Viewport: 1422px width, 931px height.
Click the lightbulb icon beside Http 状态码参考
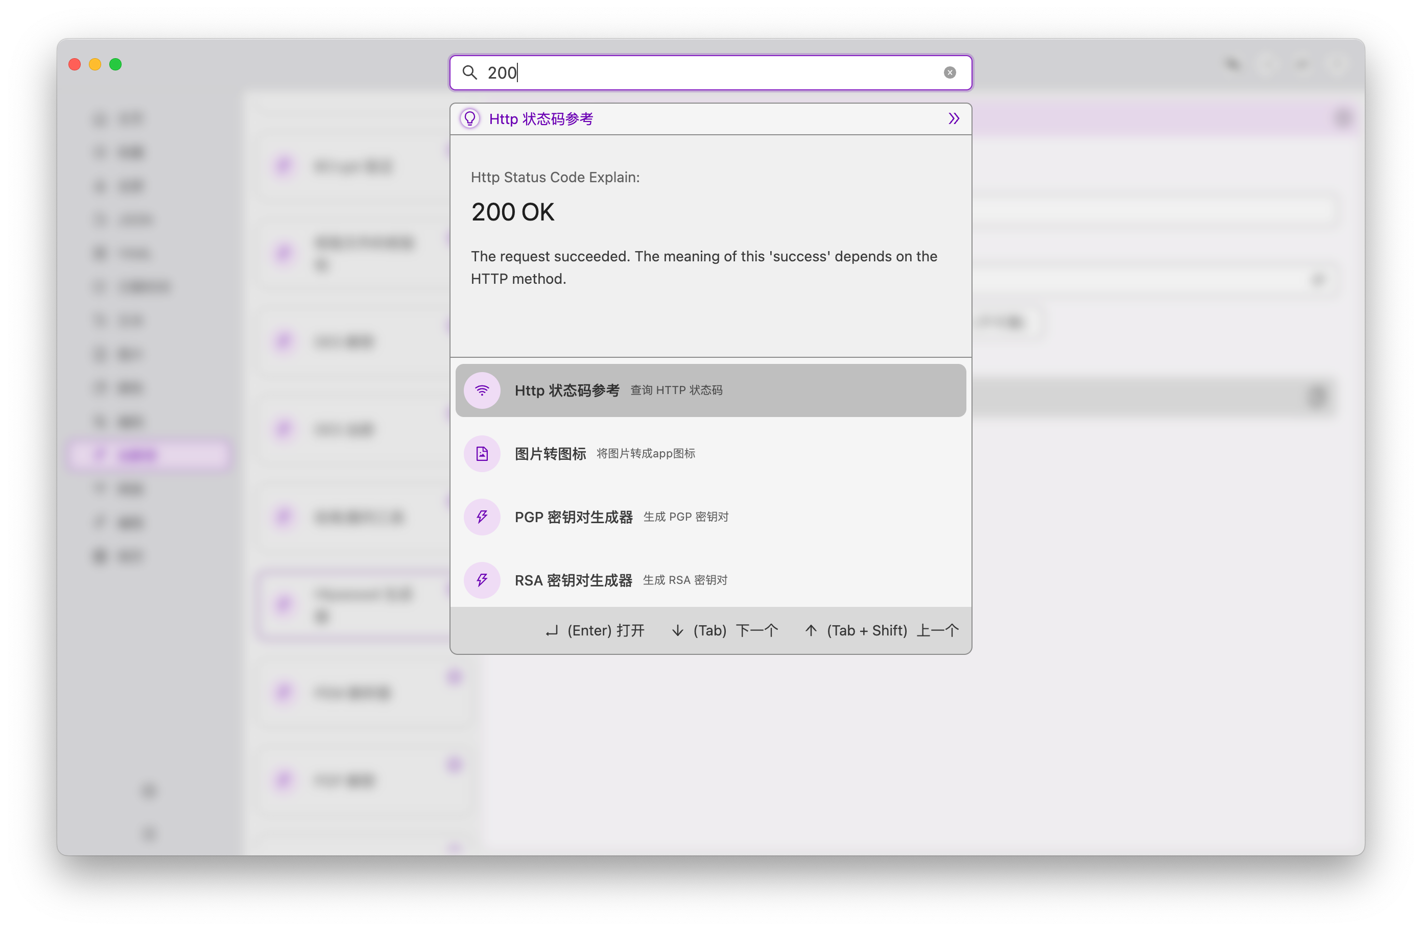(469, 118)
